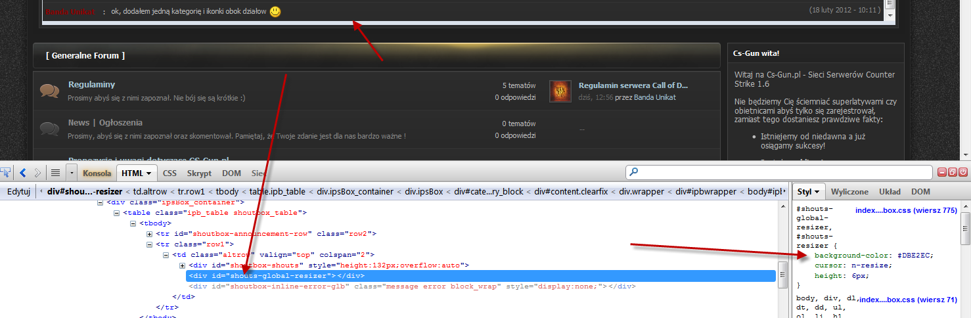The image size is (971, 318).
Task: Open the Styl side panel tab
Action: pyautogui.click(x=809, y=192)
